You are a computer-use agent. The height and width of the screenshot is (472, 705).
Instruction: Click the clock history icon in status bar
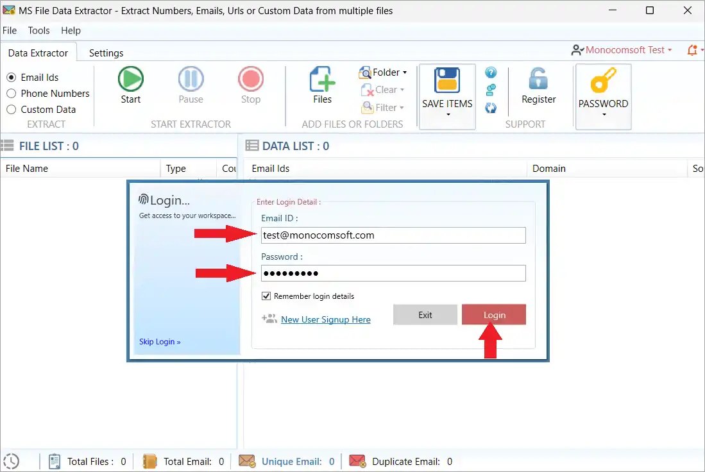point(12,461)
